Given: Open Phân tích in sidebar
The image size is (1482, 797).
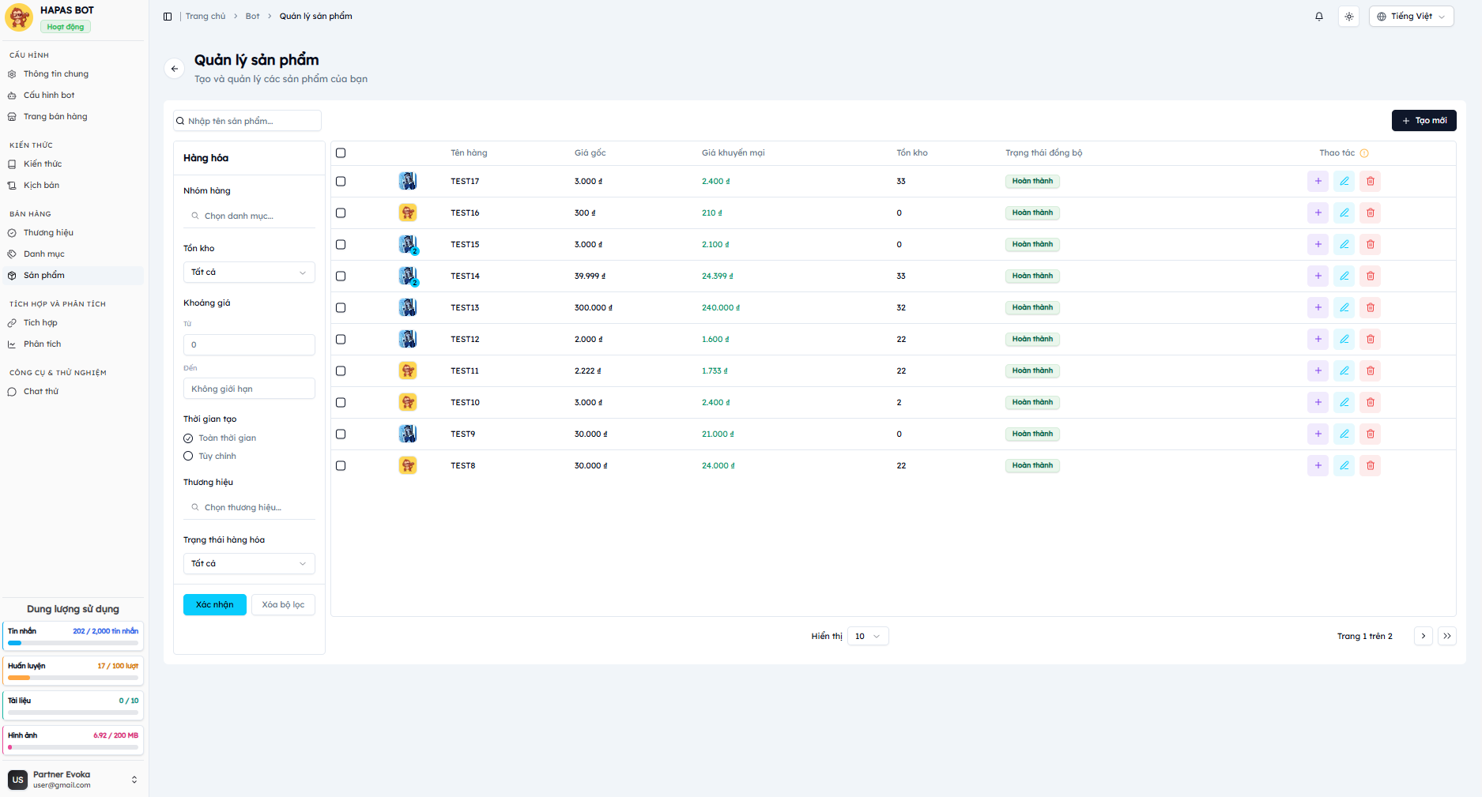Looking at the screenshot, I should (x=43, y=344).
